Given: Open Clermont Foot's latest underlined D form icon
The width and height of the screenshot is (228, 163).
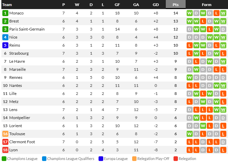Looking at the screenshot, I should (223, 142).
